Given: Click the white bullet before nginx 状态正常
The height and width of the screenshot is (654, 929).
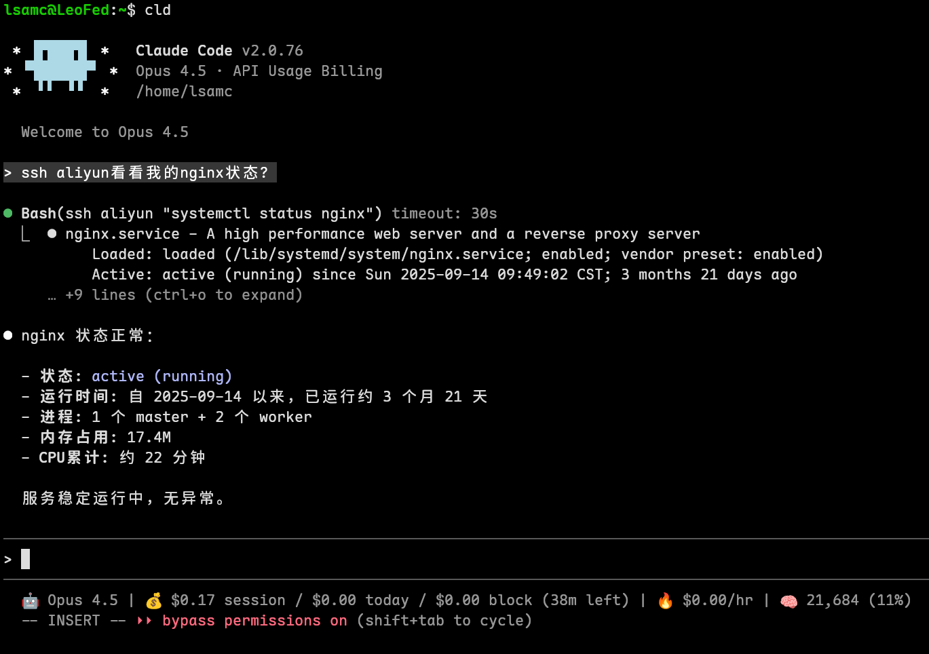Looking at the screenshot, I should point(8,336).
